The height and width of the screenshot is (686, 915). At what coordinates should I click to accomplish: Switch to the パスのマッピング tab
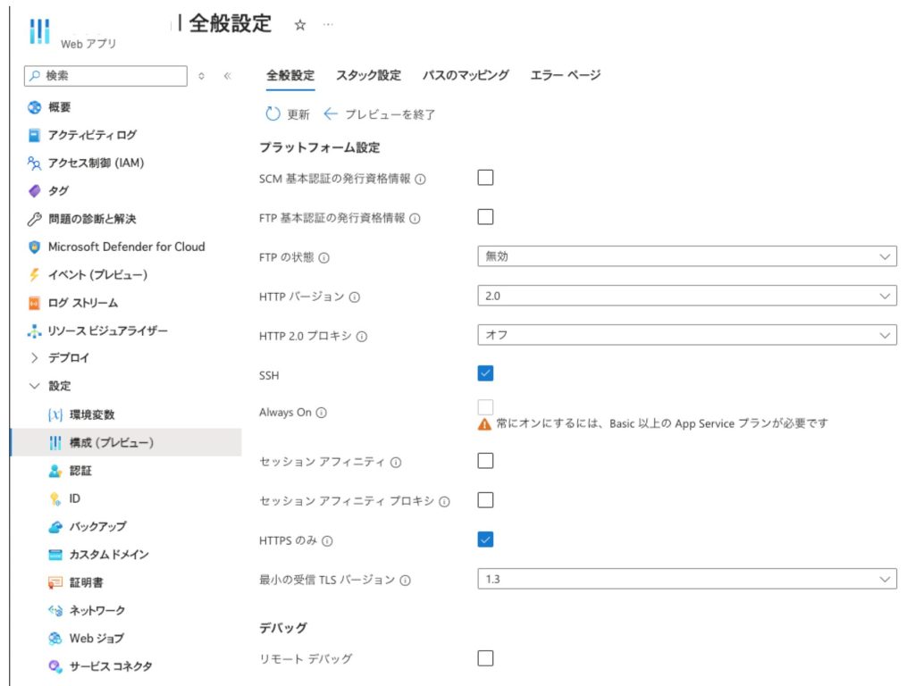click(466, 75)
